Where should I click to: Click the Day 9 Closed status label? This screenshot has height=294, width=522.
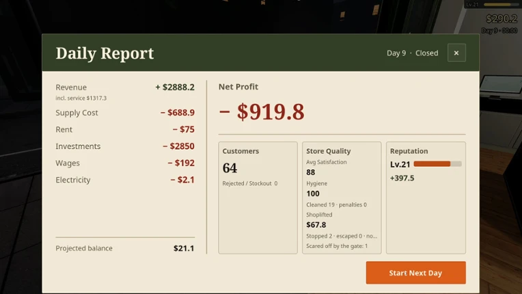412,53
